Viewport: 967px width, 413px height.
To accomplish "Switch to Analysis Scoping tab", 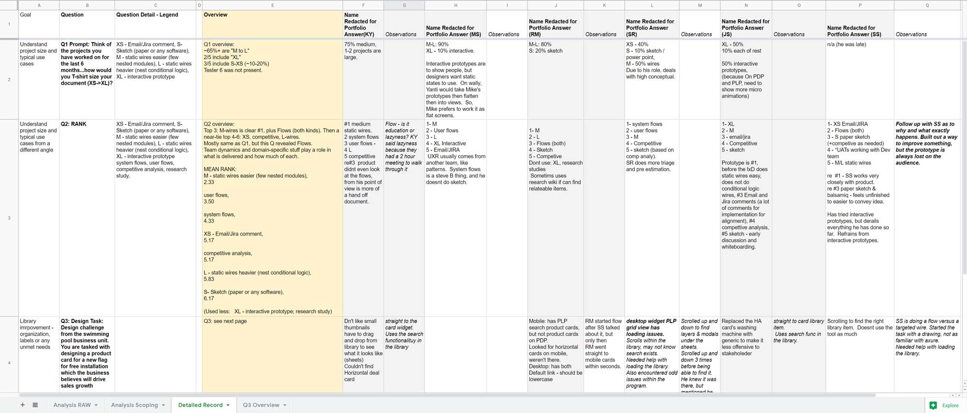I will point(134,405).
